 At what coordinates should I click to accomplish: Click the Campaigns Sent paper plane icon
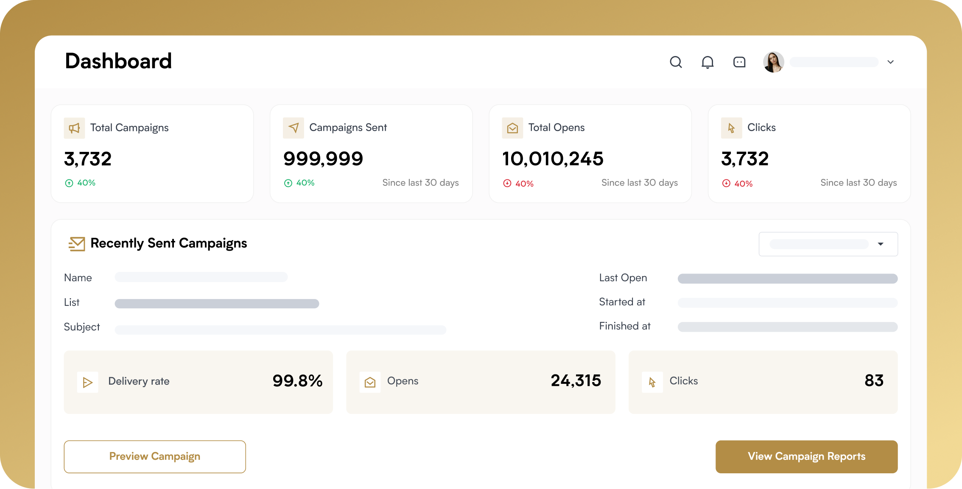[x=294, y=128]
